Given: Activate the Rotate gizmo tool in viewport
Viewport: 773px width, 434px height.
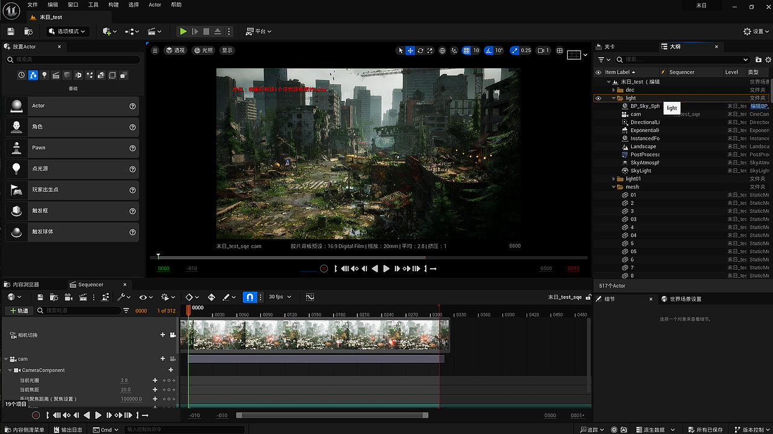Looking at the screenshot, I should tap(420, 51).
